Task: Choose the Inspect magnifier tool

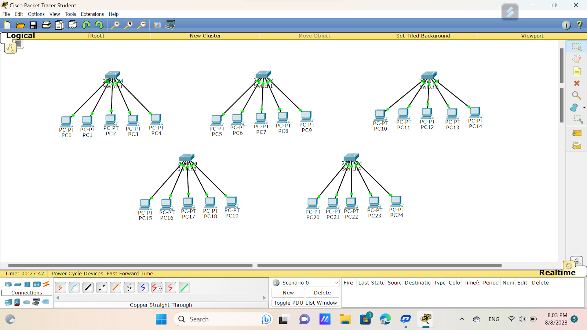Action: pos(577,96)
